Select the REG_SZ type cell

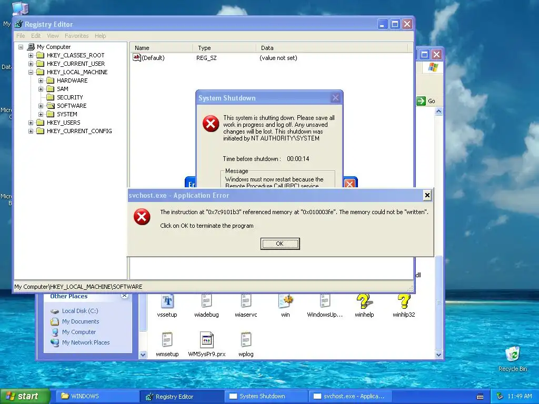click(206, 58)
